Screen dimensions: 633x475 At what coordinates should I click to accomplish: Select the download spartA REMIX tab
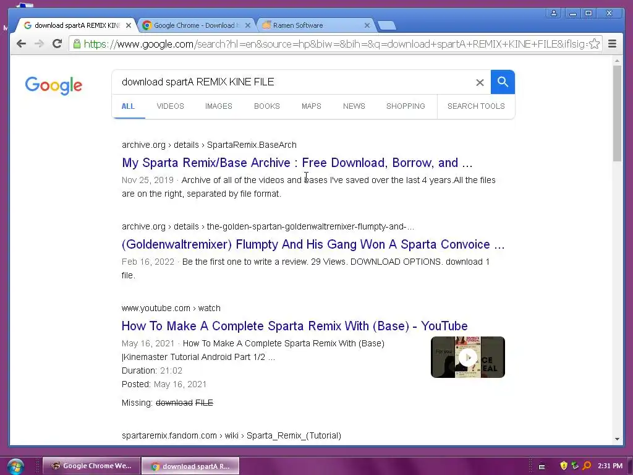(77, 25)
